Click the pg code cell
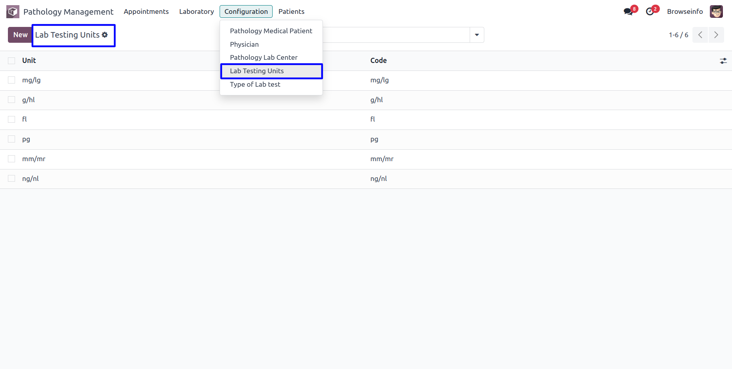 (x=374, y=139)
